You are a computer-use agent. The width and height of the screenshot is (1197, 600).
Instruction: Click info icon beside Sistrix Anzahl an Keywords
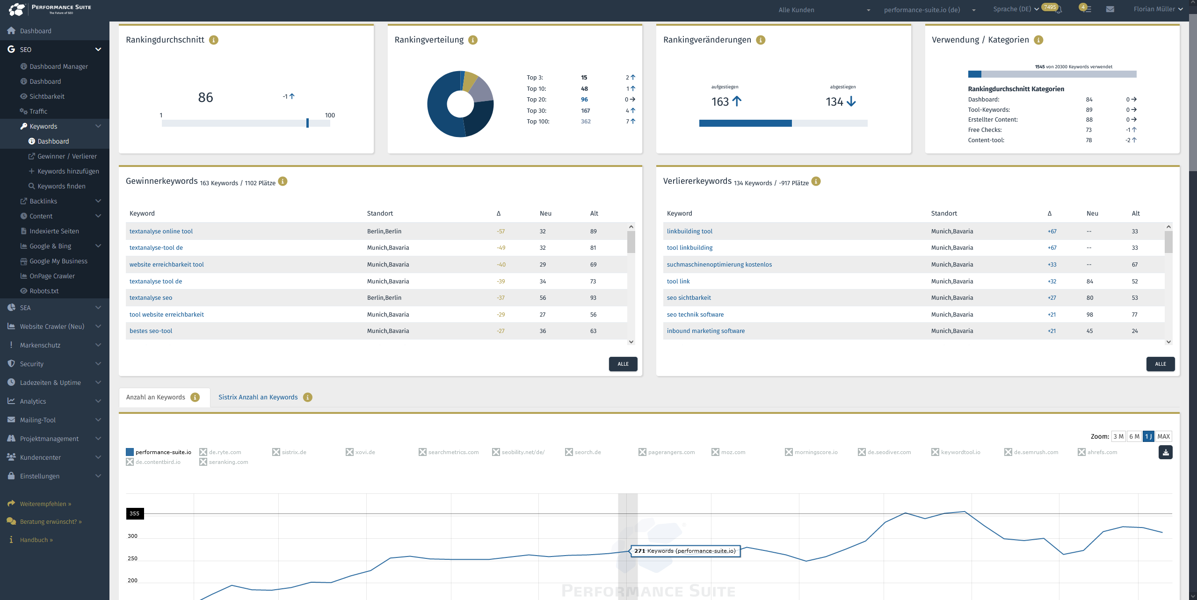point(307,398)
